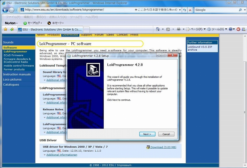Open the Tools (ツール(T)) menu bar item
The image size is (247, 168).
point(76,17)
